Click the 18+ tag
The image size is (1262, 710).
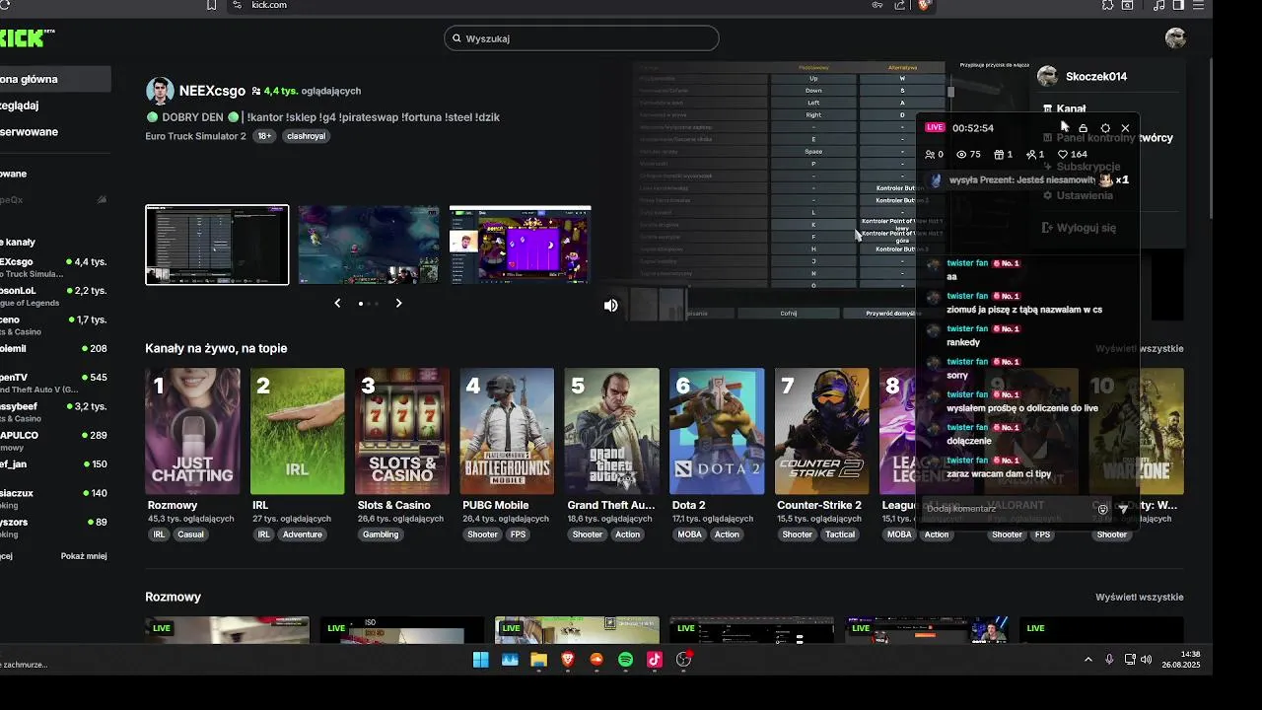pyautogui.click(x=264, y=136)
